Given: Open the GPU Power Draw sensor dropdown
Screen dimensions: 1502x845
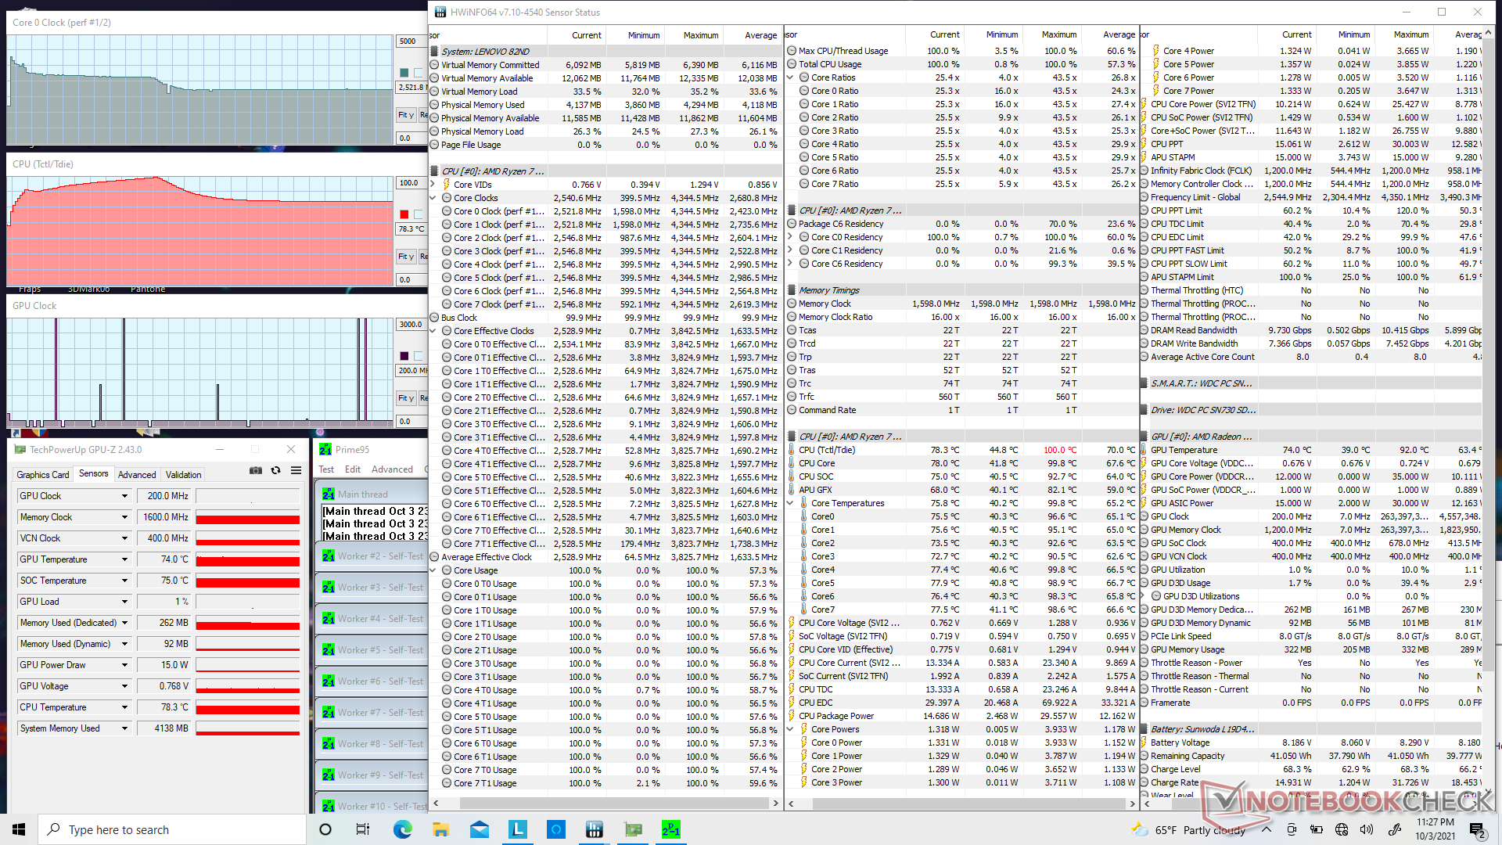Looking at the screenshot, I should click(x=124, y=665).
